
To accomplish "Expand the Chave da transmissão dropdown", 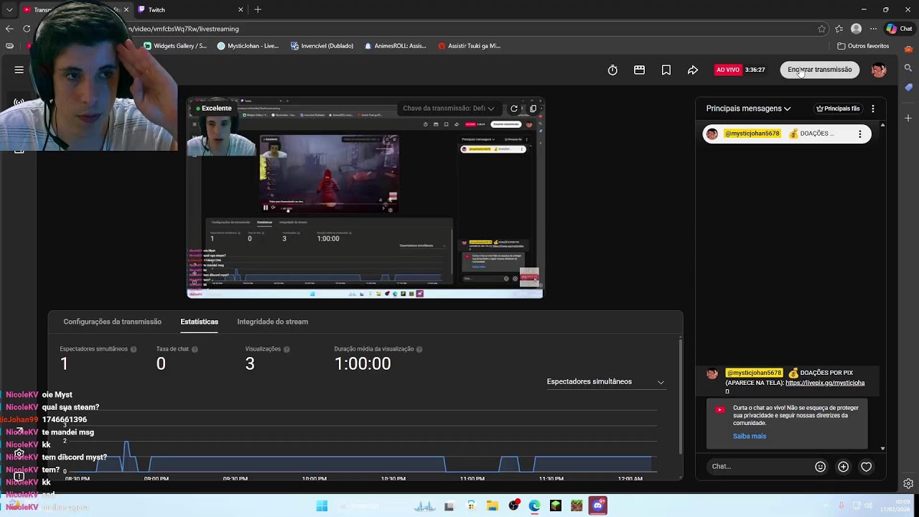I will pos(449,108).
